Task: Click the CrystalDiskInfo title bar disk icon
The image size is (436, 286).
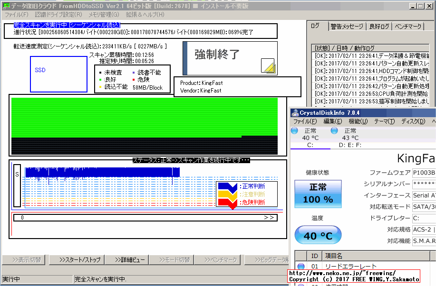Action: coord(295,112)
